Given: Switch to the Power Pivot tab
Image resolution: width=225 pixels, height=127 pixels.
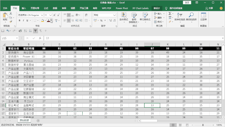Looking at the screenshot, I should click(x=122, y=8).
